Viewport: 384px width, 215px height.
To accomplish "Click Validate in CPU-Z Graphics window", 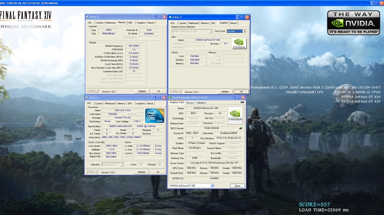I will tap(225, 92).
